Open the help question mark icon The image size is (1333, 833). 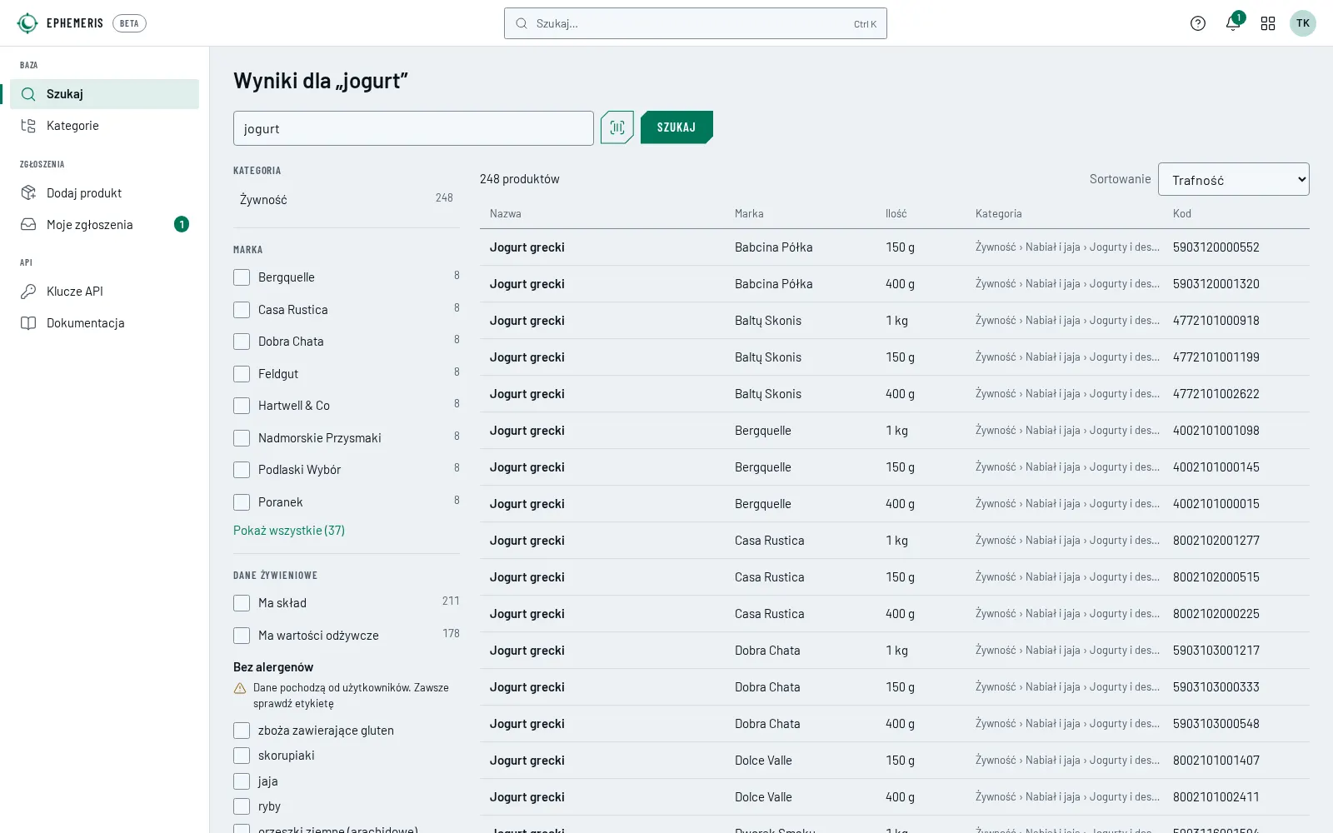[x=1198, y=23]
